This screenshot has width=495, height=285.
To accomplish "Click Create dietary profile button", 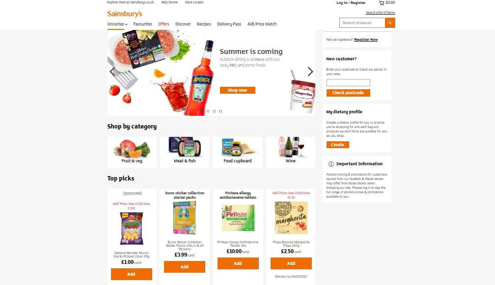I will tap(337, 145).
